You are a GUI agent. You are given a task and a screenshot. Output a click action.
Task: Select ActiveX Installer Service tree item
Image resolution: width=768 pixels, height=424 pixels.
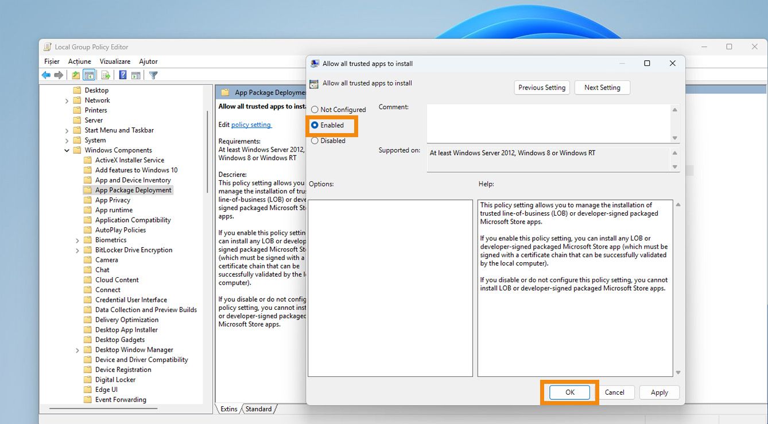[x=130, y=160]
